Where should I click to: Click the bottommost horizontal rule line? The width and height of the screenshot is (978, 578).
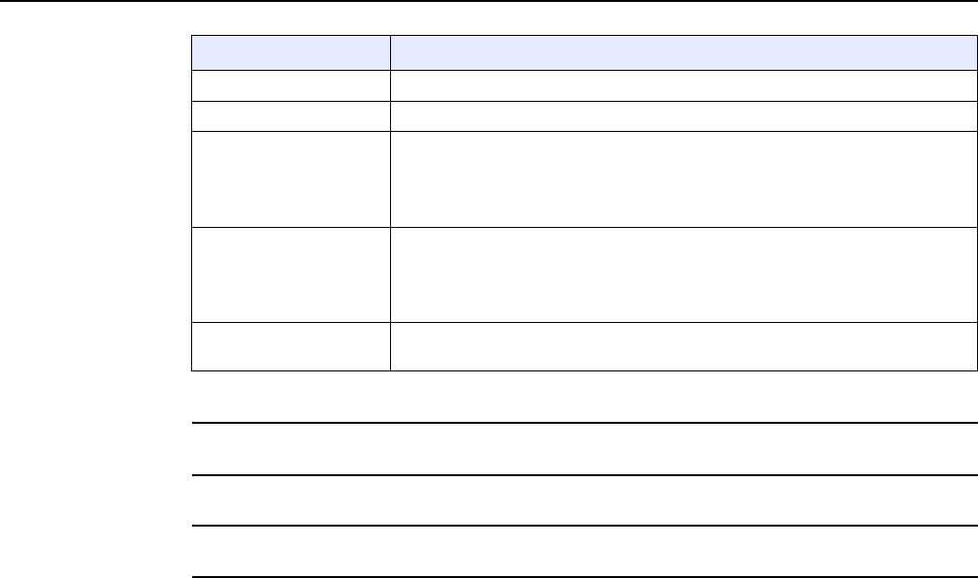(x=582, y=577)
